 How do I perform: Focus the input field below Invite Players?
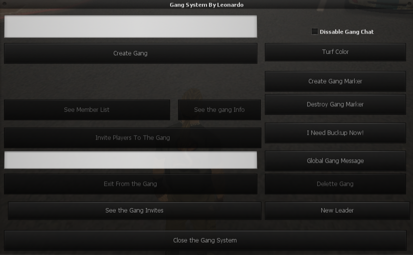[130, 160]
